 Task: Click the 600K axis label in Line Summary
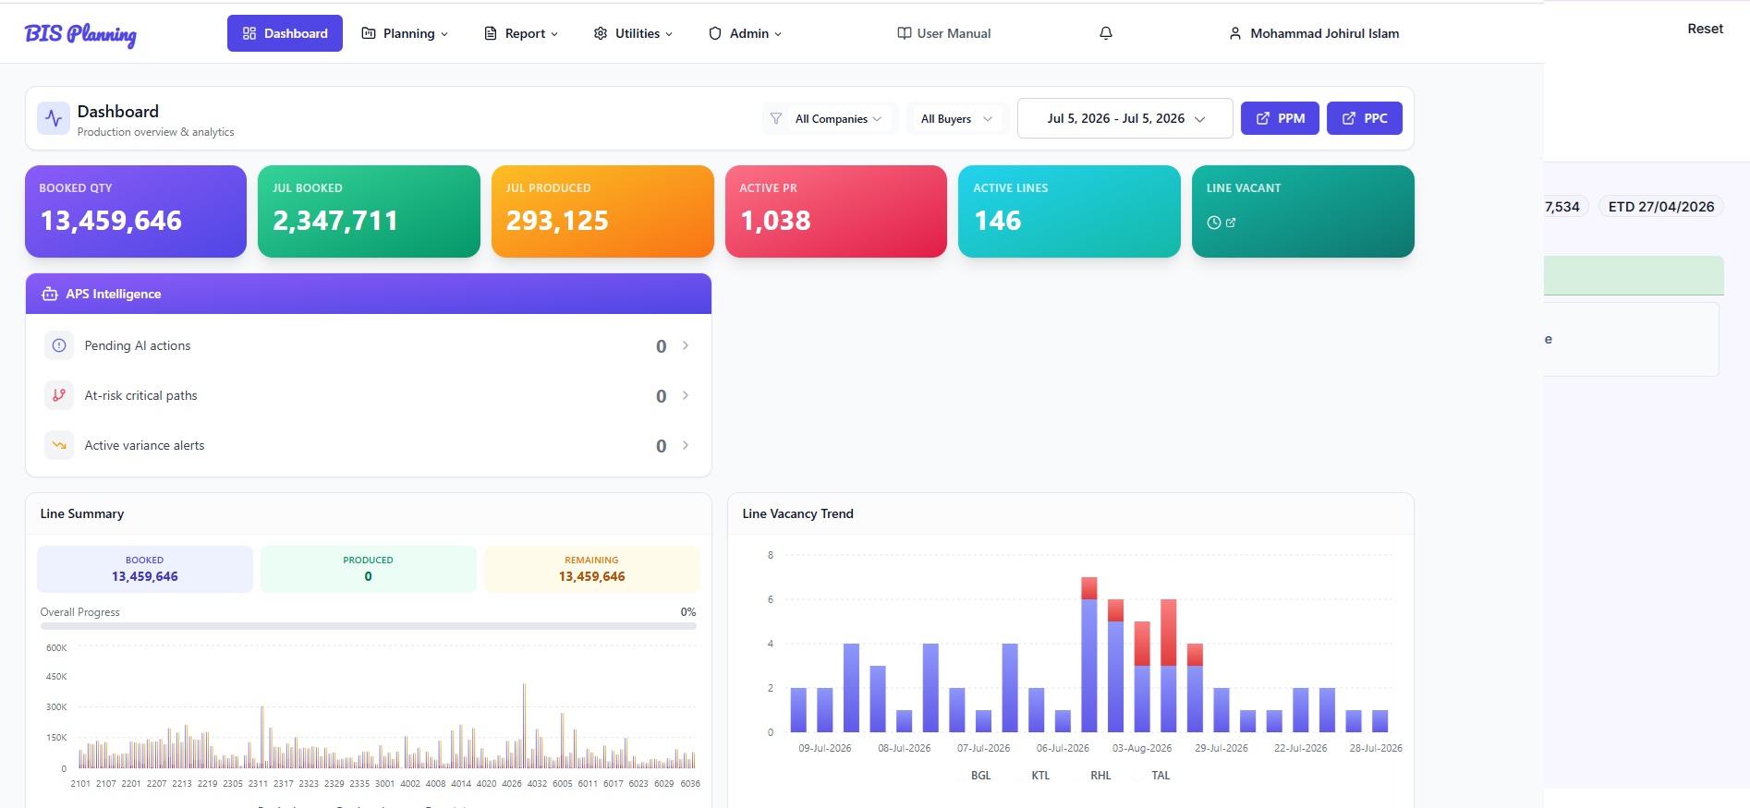[x=56, y=648]
